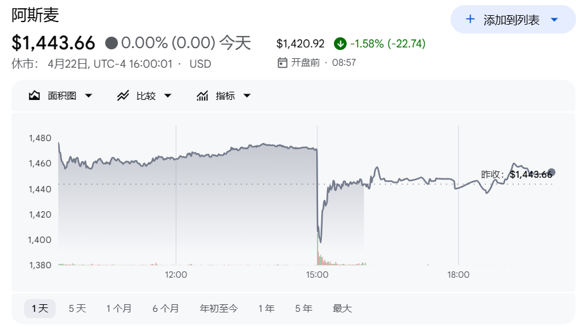Screen dimensions: 576x327
Task: Click the chart endpoint dot marker
Action: (551, 172)
